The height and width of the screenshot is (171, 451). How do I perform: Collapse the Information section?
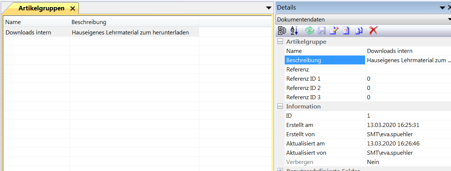tap(280, 107)
